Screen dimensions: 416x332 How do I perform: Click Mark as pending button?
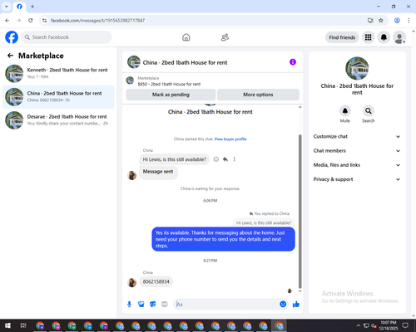[x=171, y=95]
